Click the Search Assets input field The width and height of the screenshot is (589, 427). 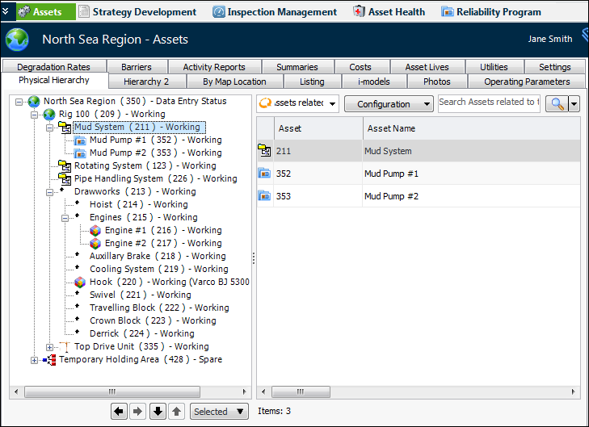coord(489,103)
